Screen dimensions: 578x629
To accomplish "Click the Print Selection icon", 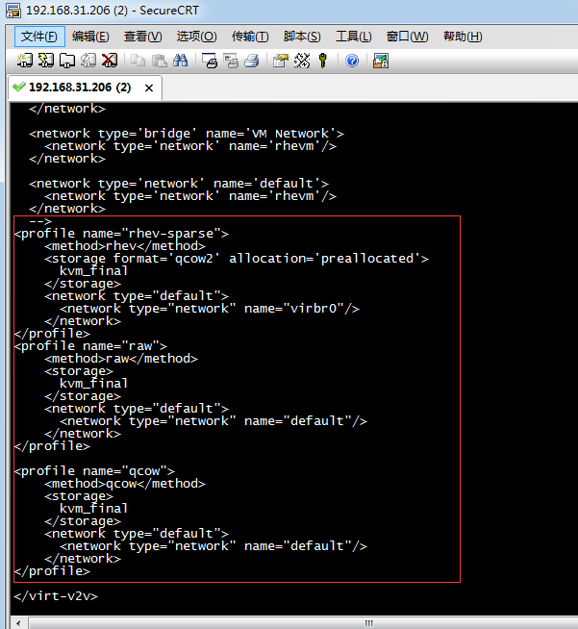I will tap(231, 61).
